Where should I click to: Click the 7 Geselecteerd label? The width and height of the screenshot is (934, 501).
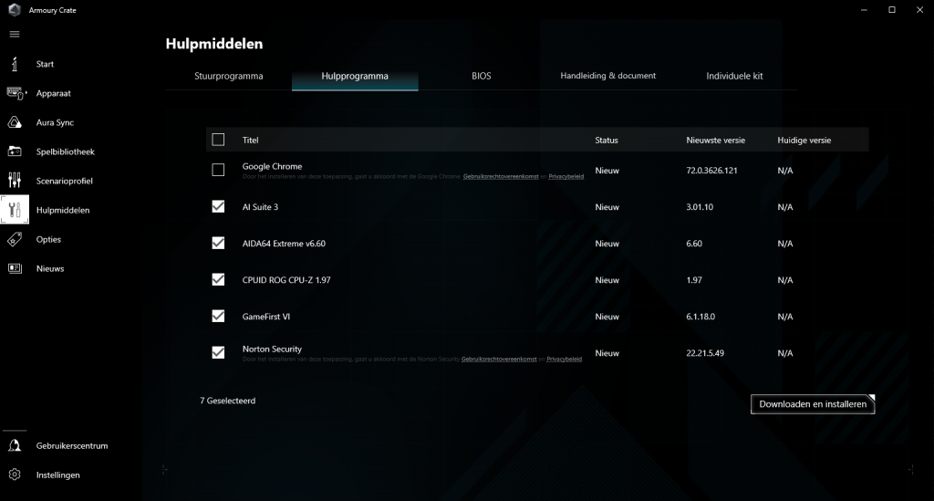pyautogui.click(x=227, y=401)
